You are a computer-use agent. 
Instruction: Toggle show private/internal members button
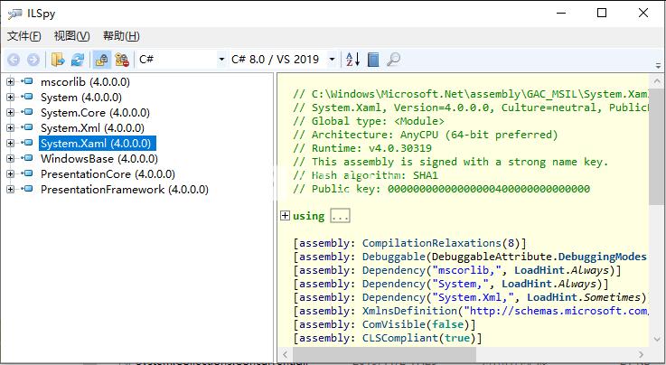[101, 60]
